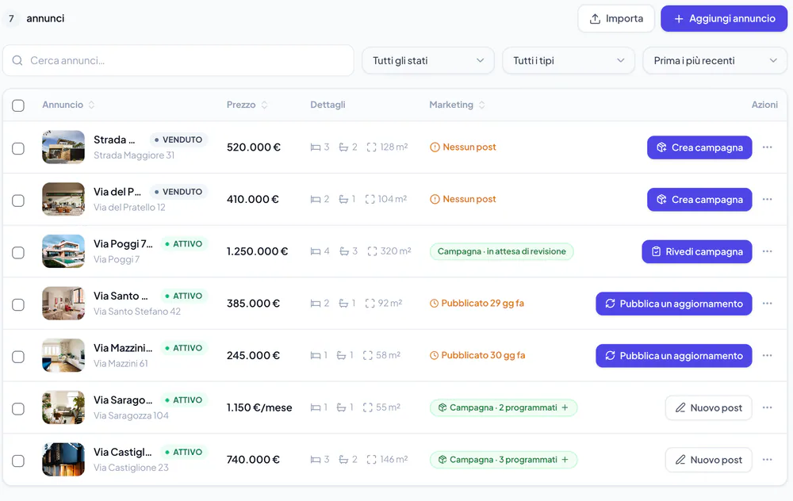Open more actions for Via Poggi 7
This screenshot has height=501, width=793.
point(767,251)
